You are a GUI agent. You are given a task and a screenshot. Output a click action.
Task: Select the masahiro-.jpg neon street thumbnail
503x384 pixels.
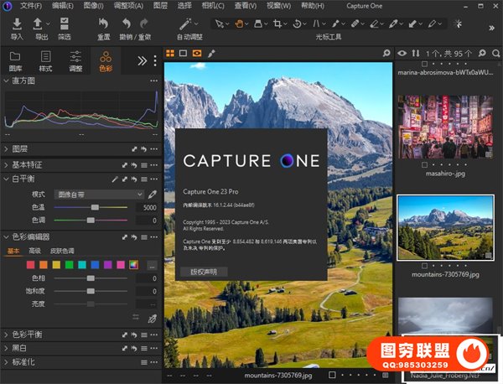444,126
